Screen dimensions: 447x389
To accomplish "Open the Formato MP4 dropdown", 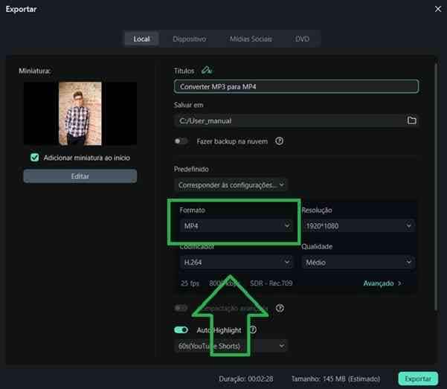I will pos(236,226).
